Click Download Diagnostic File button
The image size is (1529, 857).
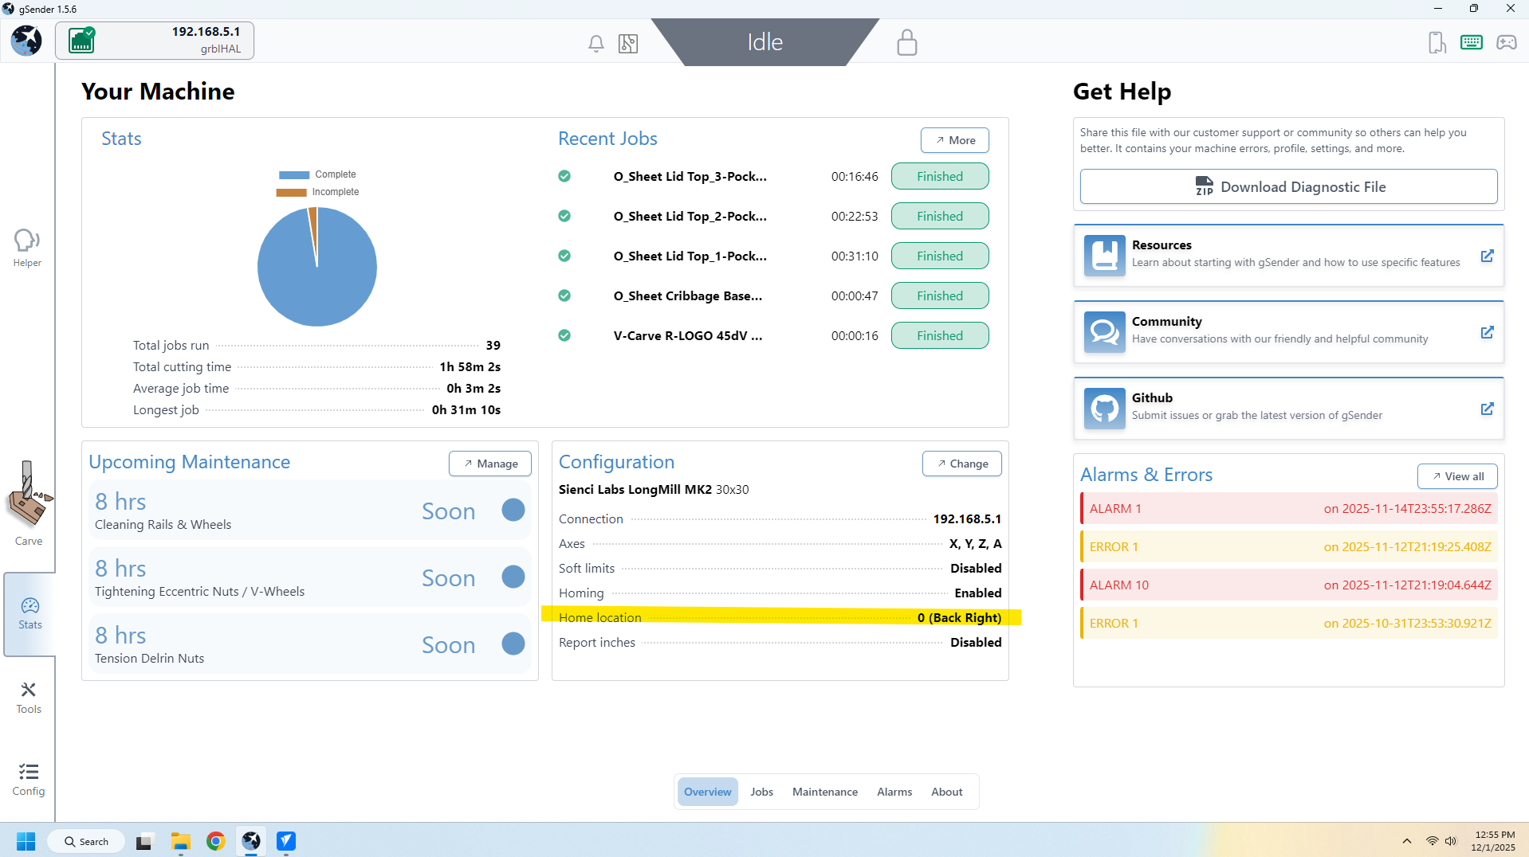pyautogui.click(x=1288, y=186)
